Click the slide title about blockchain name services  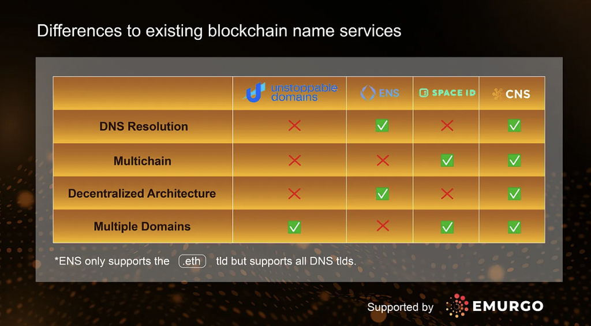[x=219, y=31]
